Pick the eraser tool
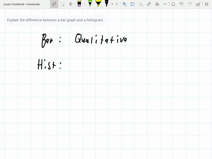The width and height of the screenshot is (212, 159). (x=79, y=4)
